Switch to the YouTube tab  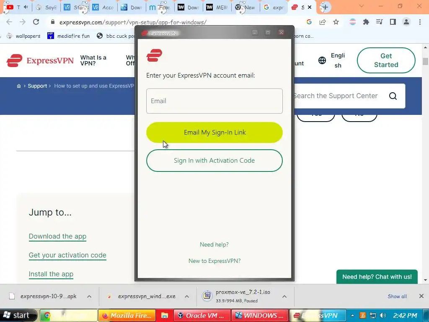(16, 7)
